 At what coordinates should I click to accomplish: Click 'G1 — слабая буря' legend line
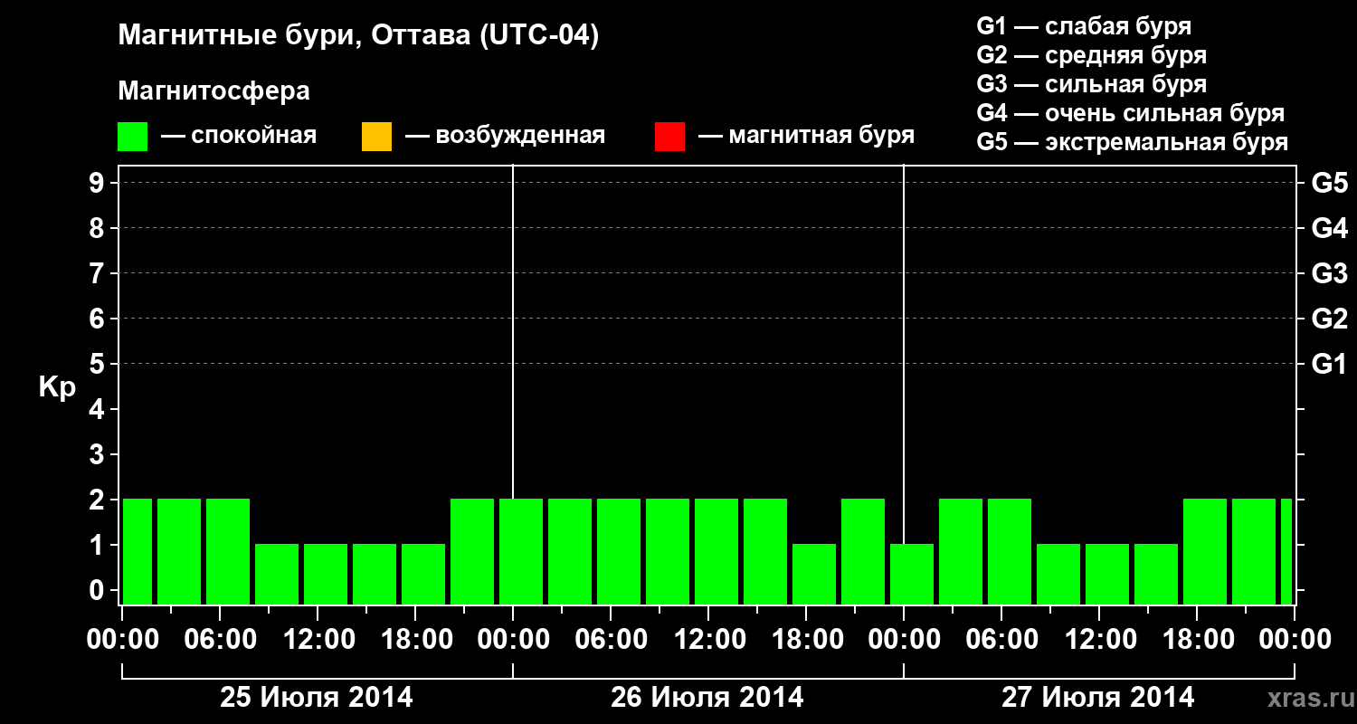point(1084,26)
